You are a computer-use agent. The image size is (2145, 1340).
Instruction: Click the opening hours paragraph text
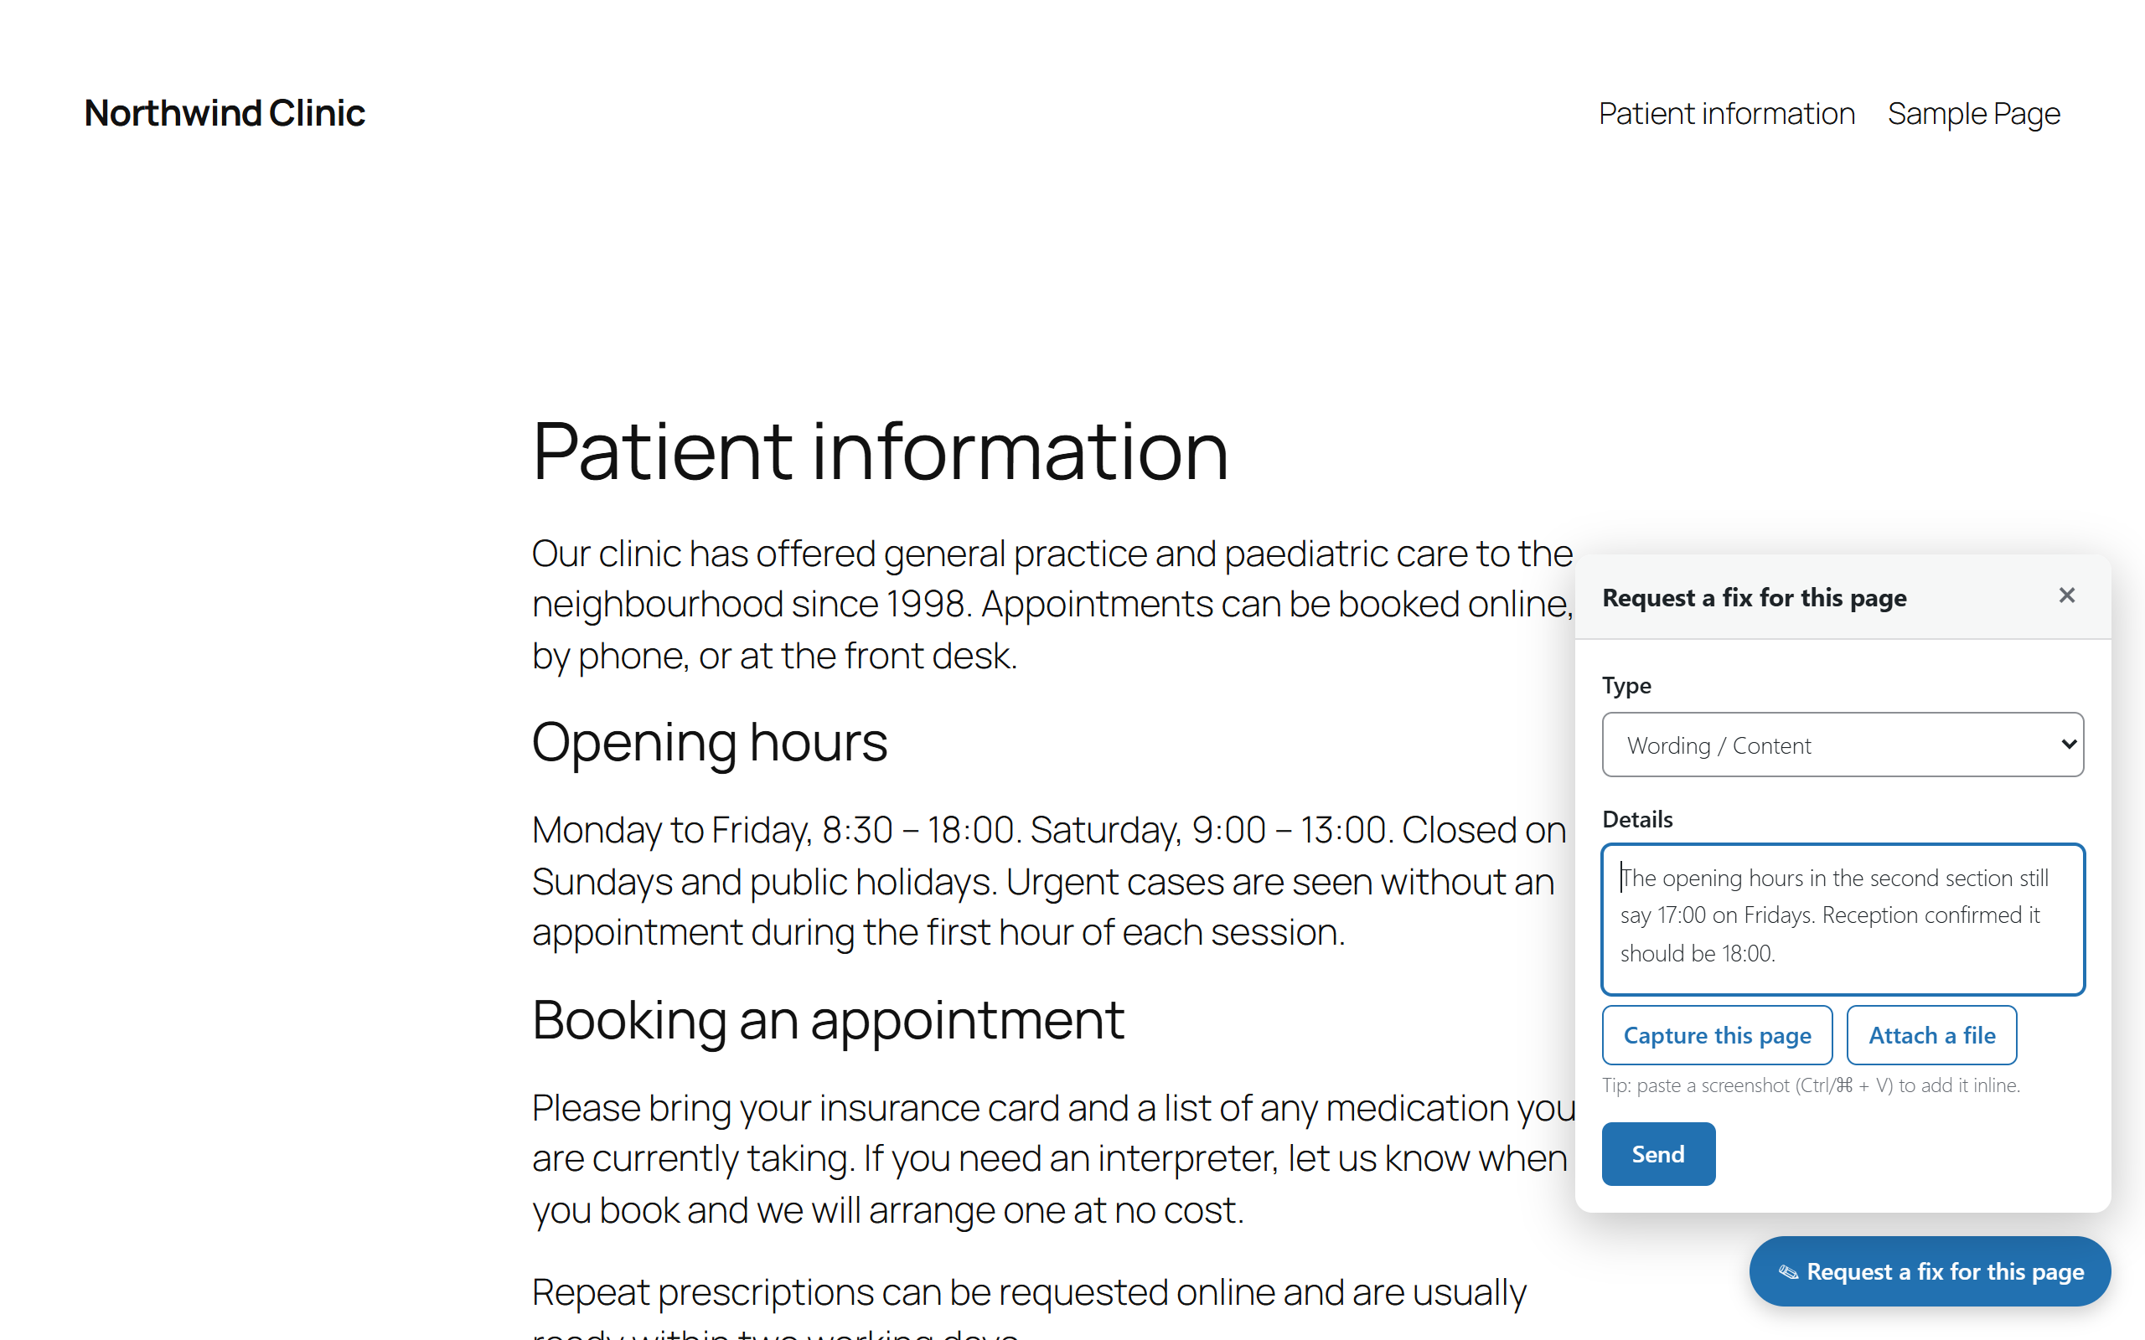(1048, 881)
